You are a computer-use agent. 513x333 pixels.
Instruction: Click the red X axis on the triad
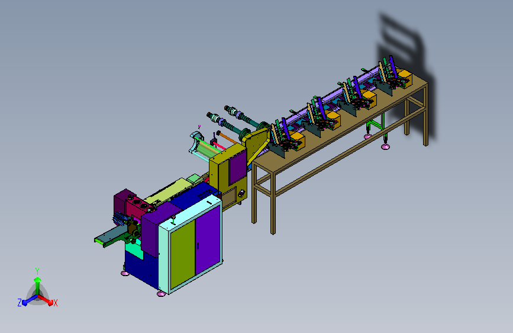46,300
